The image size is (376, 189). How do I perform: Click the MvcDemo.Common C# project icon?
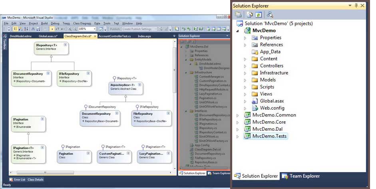247,115
